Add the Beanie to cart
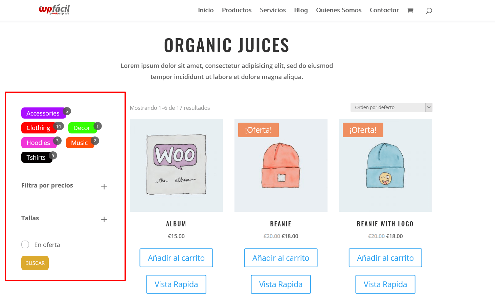The image size is (495, 299). 281,258
